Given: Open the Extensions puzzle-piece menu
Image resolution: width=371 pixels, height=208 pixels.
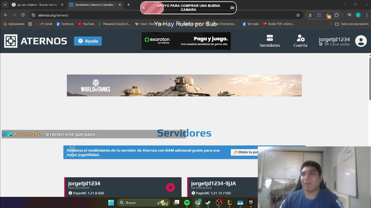Looking at the screenshot, I should (337, 15).
